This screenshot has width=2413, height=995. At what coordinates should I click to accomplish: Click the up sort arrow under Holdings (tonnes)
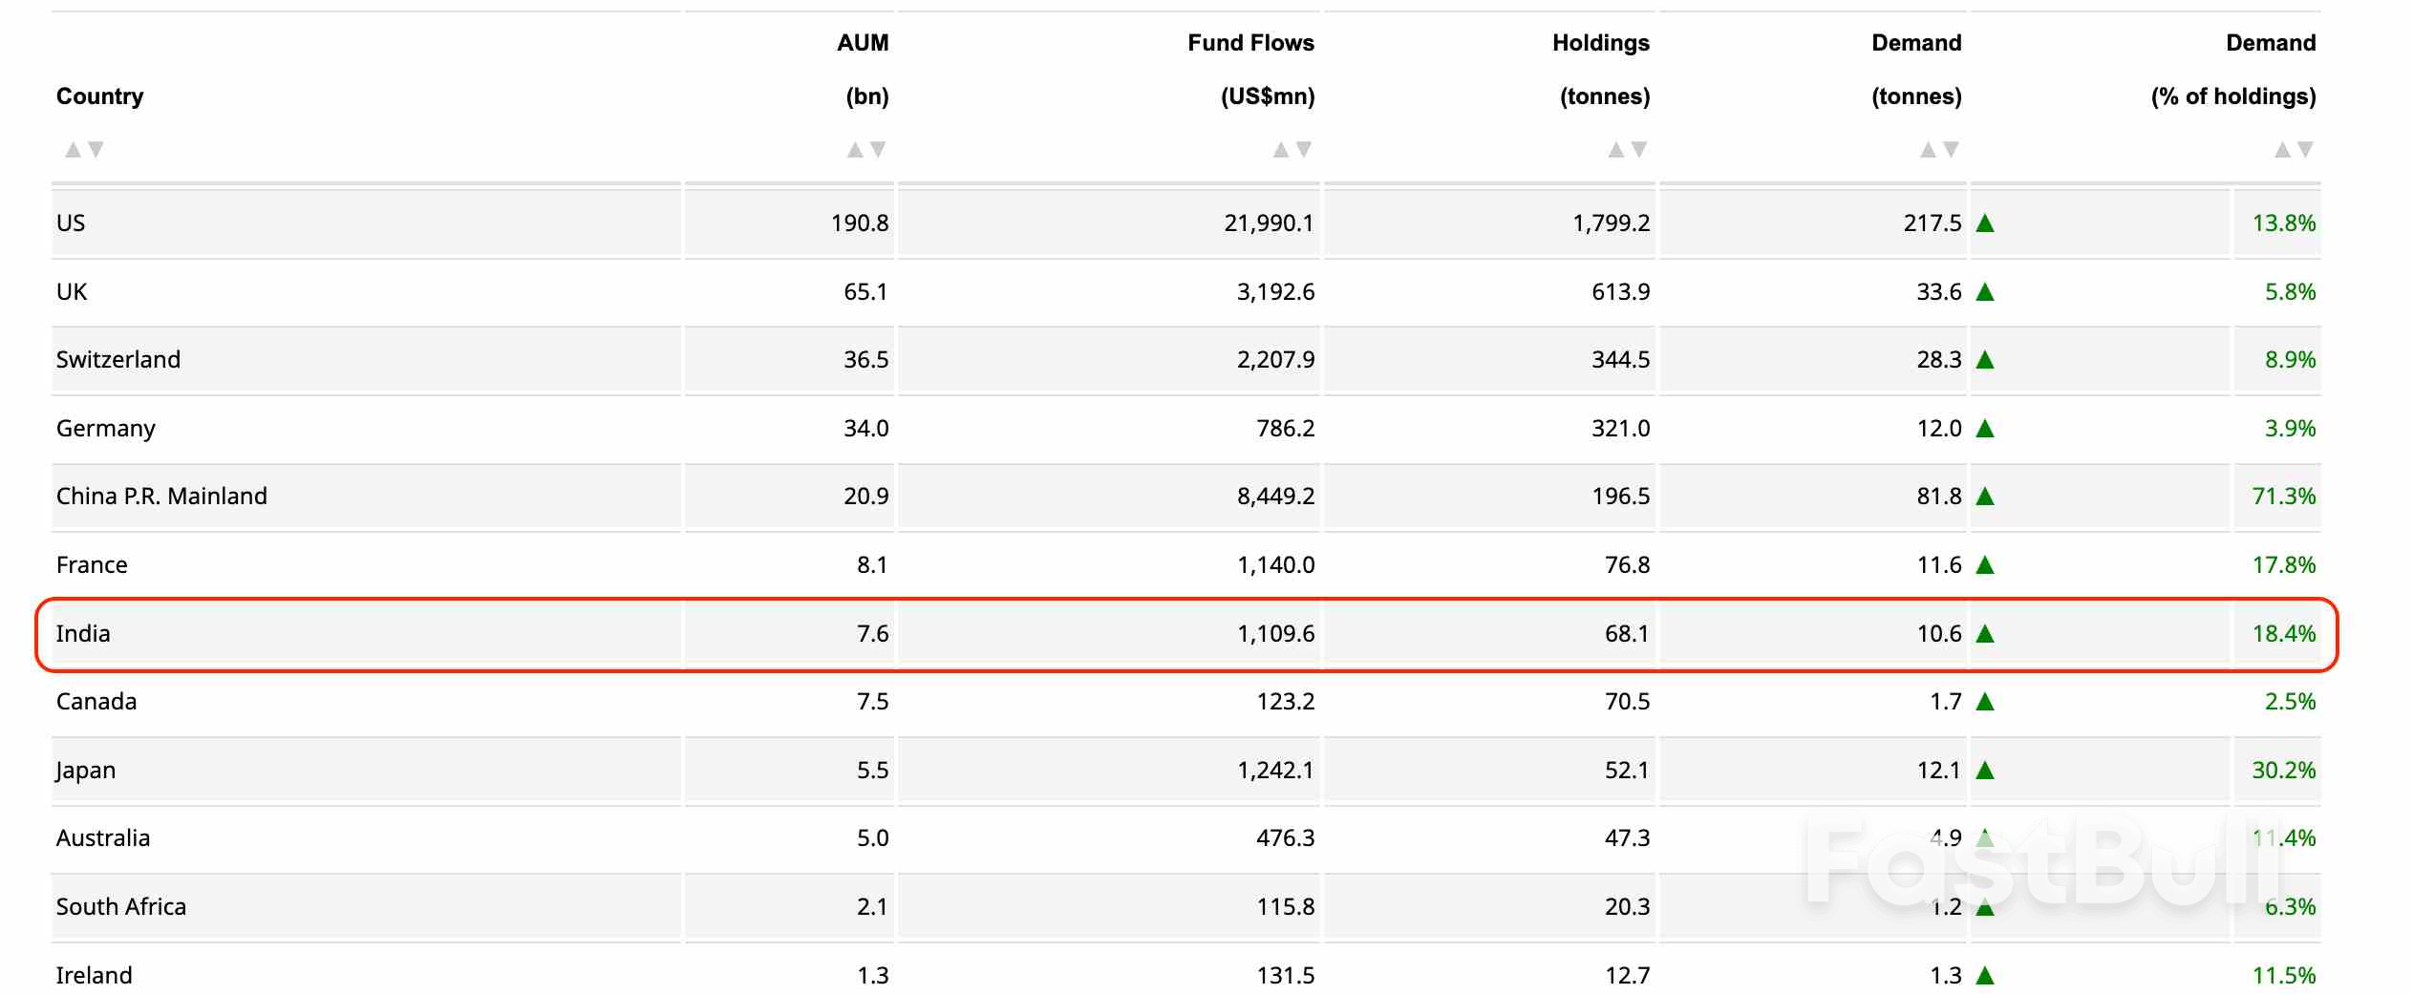point(1615,150)
